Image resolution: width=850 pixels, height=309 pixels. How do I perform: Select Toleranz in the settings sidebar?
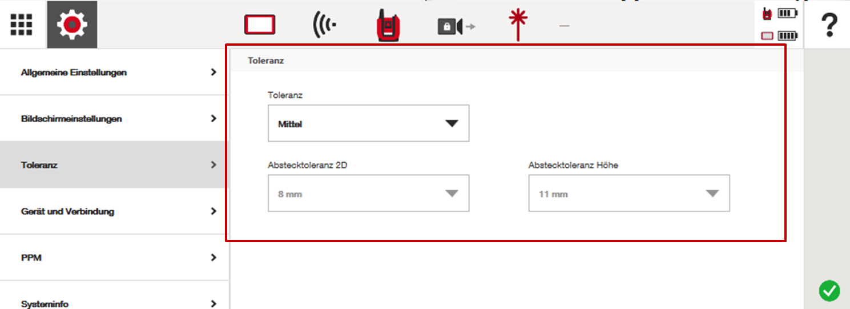[114, 165]
